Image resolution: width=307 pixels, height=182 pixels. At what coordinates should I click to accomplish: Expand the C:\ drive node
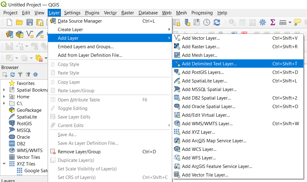pos(4,103)
